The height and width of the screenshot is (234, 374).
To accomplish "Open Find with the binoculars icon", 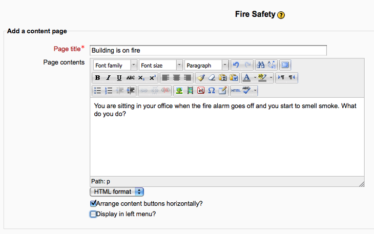I will click(x=260, y=65).
